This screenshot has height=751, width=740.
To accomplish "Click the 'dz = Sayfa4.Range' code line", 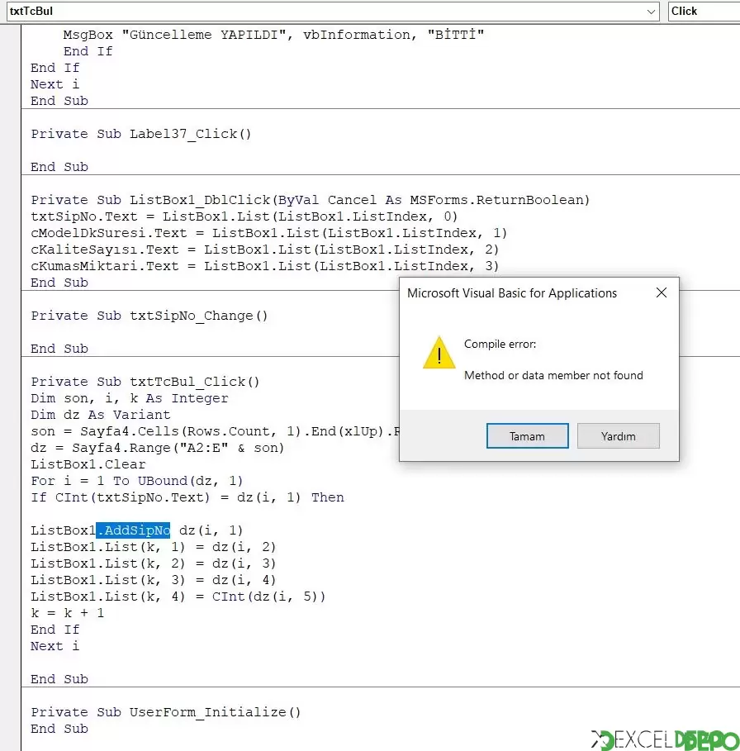I will [158, 448].
